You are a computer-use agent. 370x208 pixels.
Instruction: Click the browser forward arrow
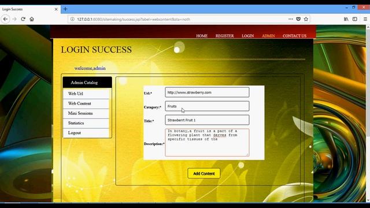click(x=14, y=19)
